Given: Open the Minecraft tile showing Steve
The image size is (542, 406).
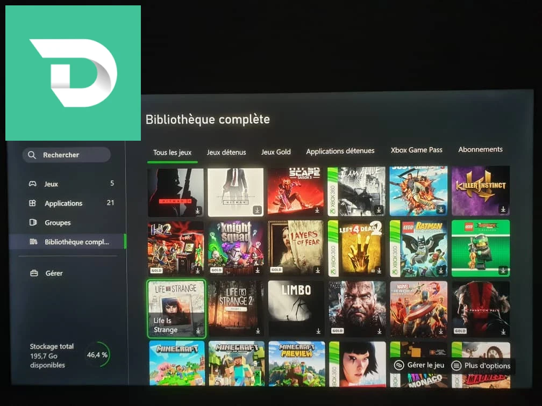Looking at the screenshot, I should click(x=237, y=364).
